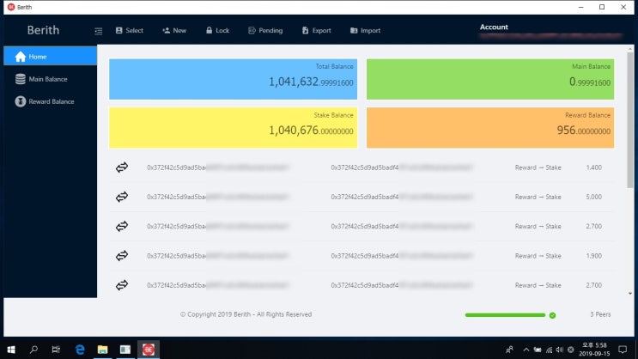Click the Reward Balance badge icon
Viewport: 638px width, 359px height.
(x=21, y=101)
